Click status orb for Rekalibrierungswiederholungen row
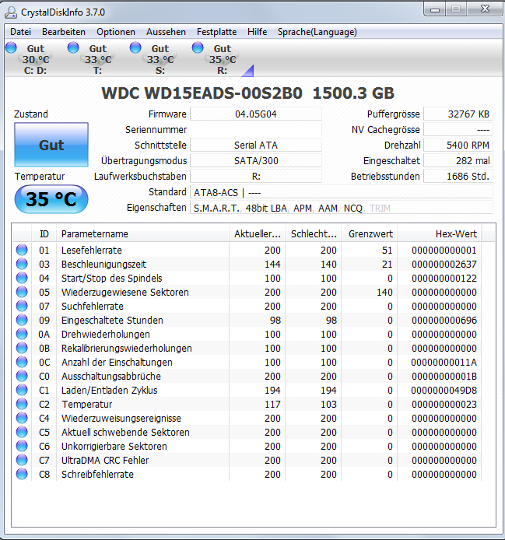 coord(22,348)
